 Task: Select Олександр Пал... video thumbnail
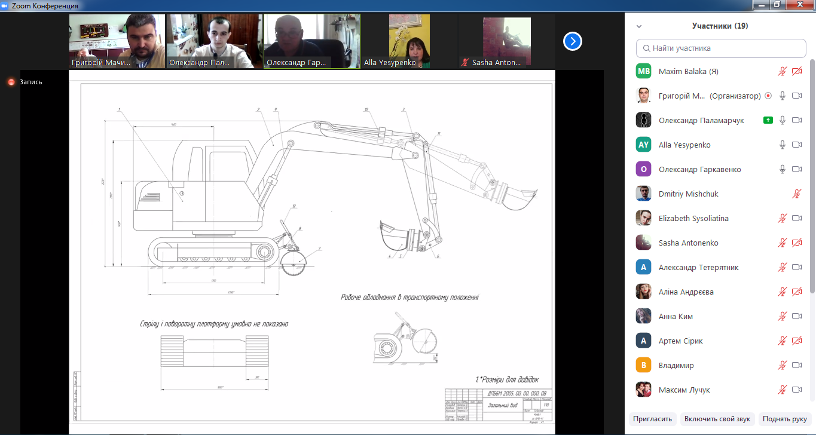pos(215,41)
